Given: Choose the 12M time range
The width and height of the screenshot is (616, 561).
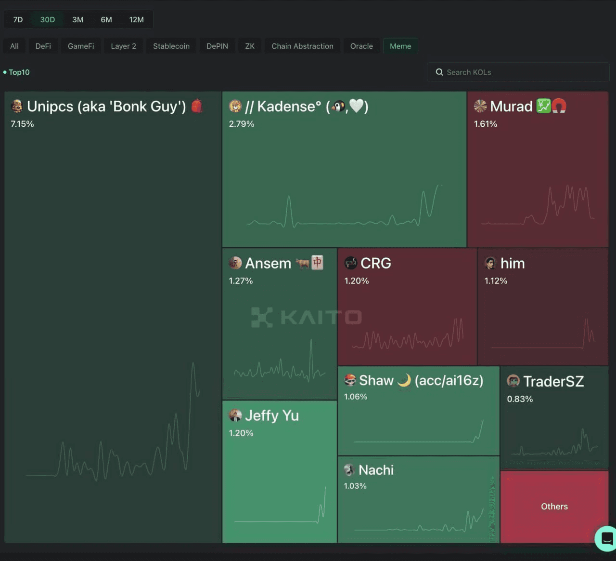Looking at the screenshot, I should [x=137, y=20].
